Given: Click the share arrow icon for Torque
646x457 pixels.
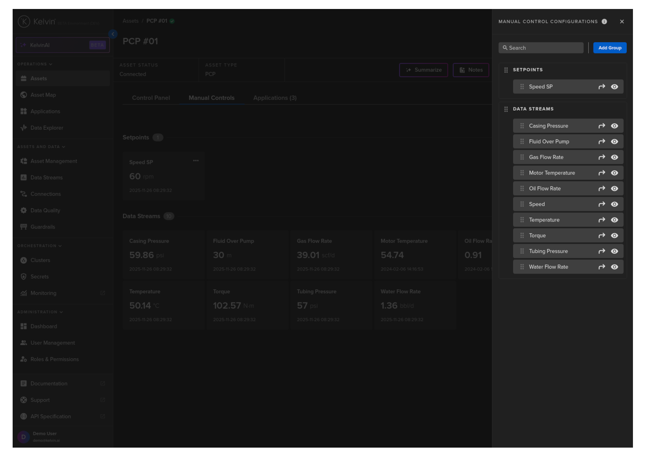Looking at the screenshot, I should [x=602, y=236].
